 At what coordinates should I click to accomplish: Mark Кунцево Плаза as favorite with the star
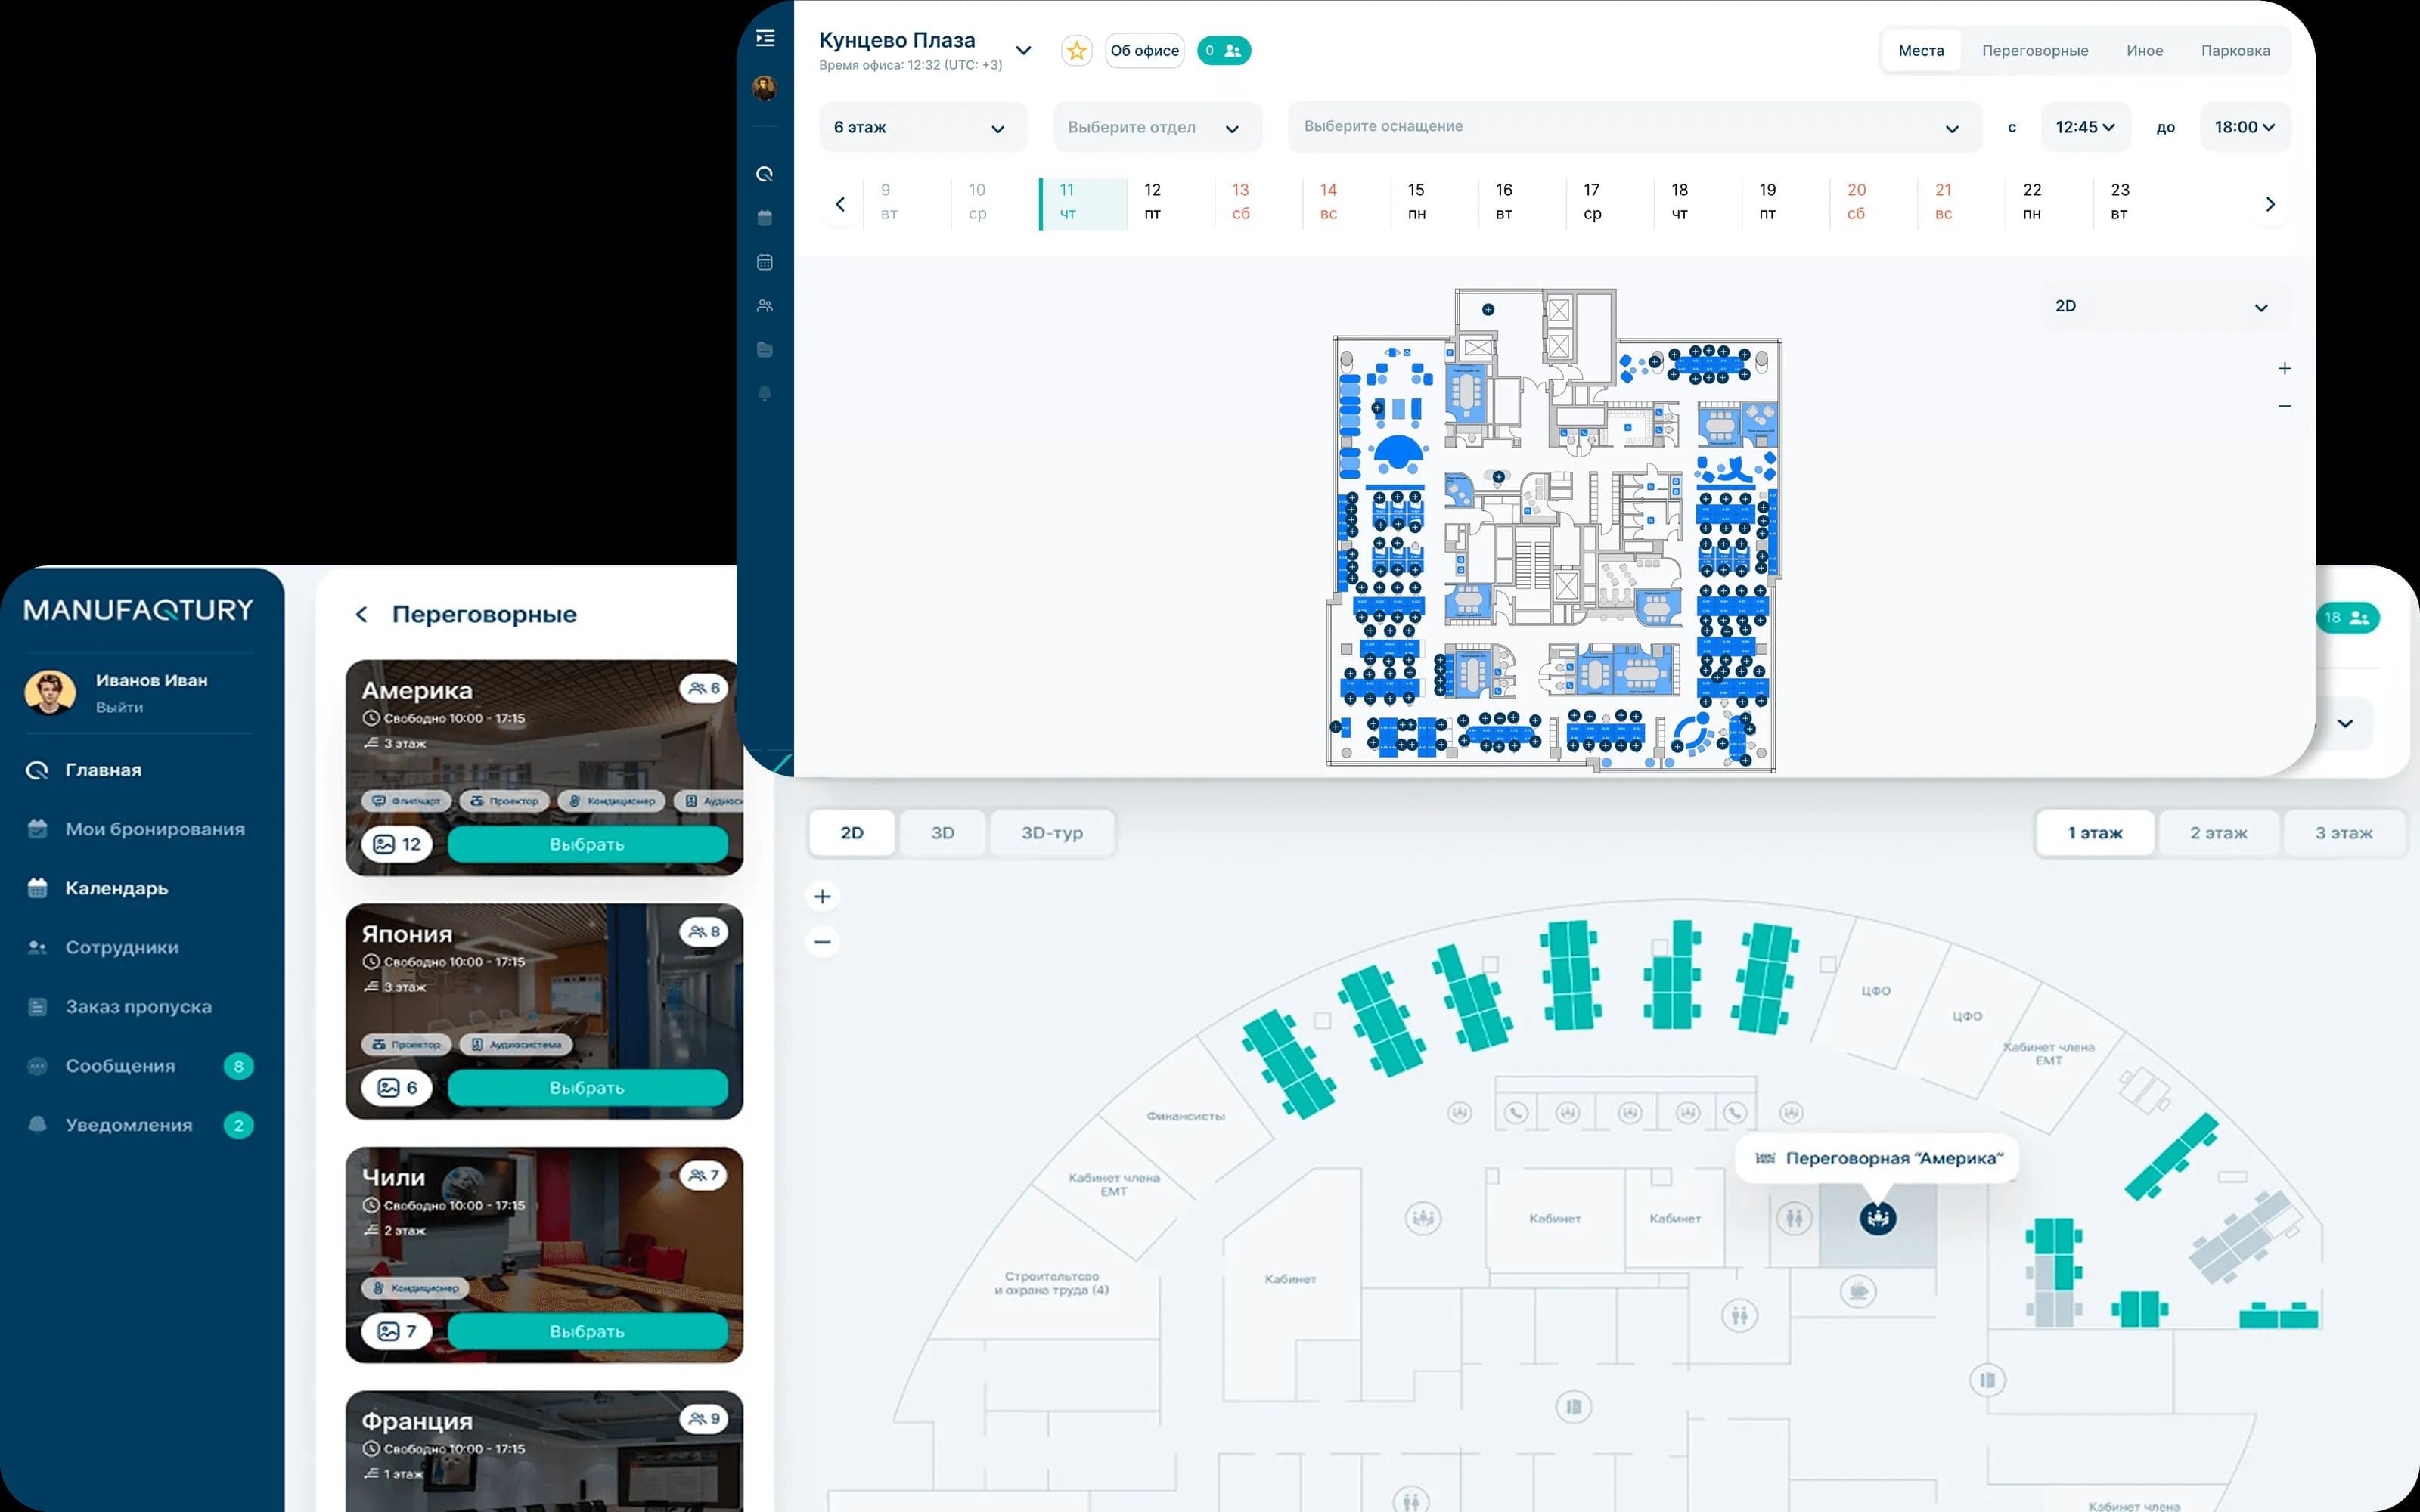pos(1076,51)
